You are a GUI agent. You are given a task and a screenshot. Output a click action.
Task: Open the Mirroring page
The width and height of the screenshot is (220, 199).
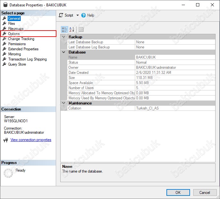[15, 54]
